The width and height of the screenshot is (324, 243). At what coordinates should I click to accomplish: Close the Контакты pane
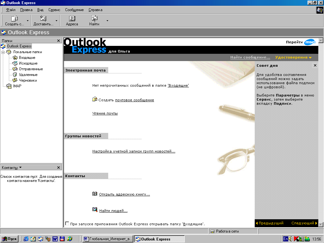pyautogui.click(x=59, y=168)
